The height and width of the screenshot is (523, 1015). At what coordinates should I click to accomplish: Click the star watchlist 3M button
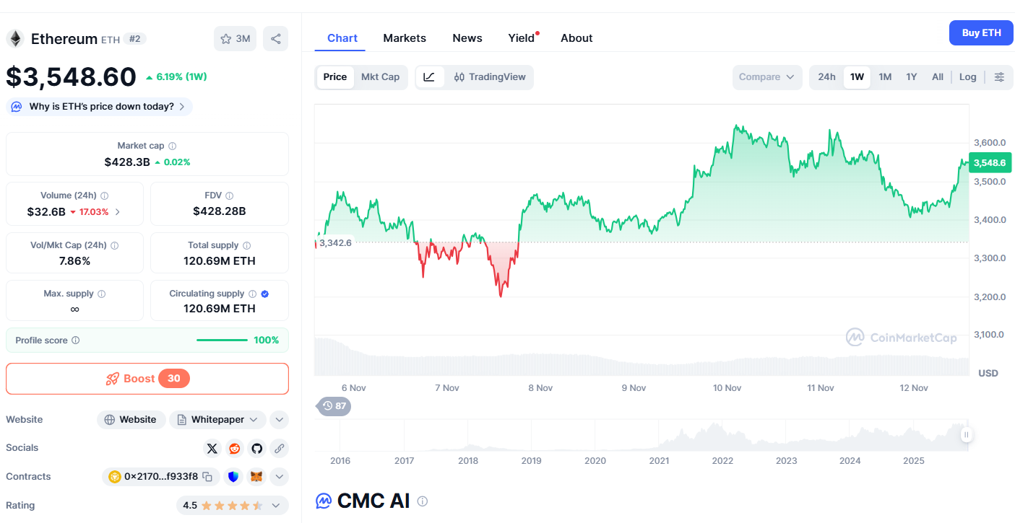[x=235, y=39]
